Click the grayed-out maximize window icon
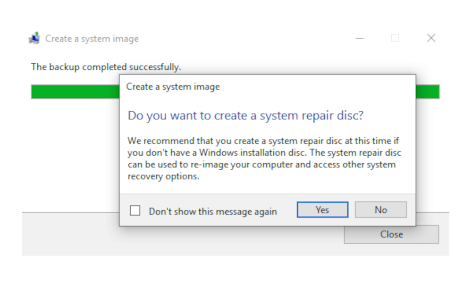Screen dimensions: 472x283 click(x=395, y=38)
